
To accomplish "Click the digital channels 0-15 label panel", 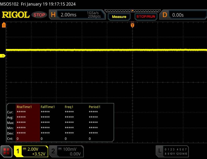I will (176, 151).
